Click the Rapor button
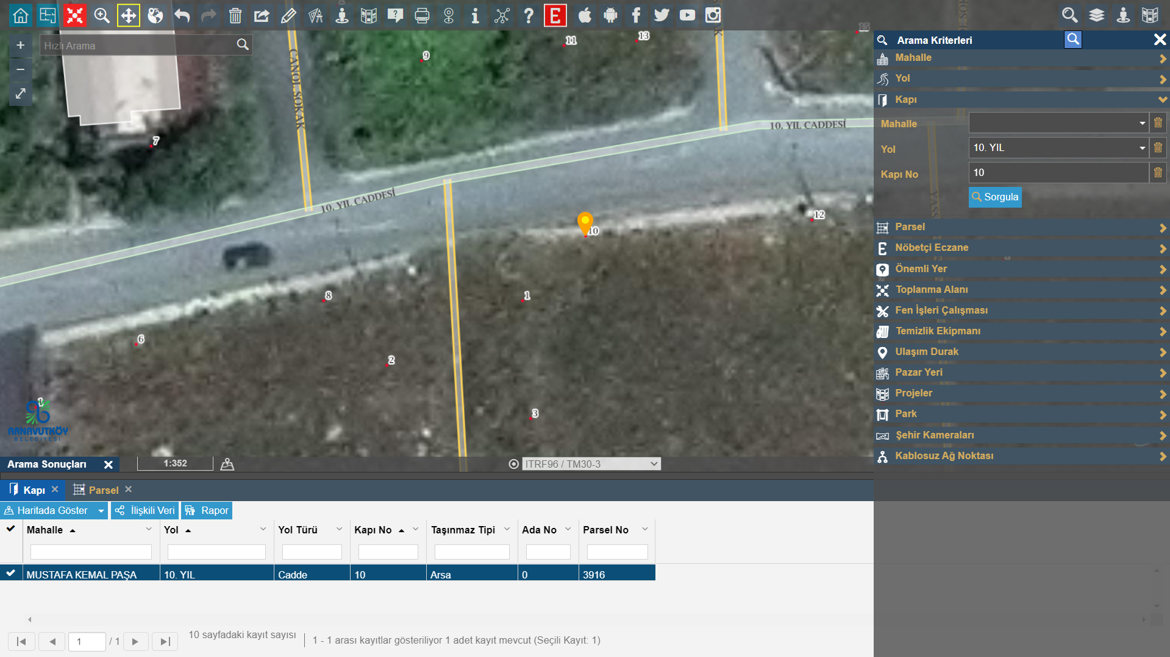 click(x=207, y=510)
